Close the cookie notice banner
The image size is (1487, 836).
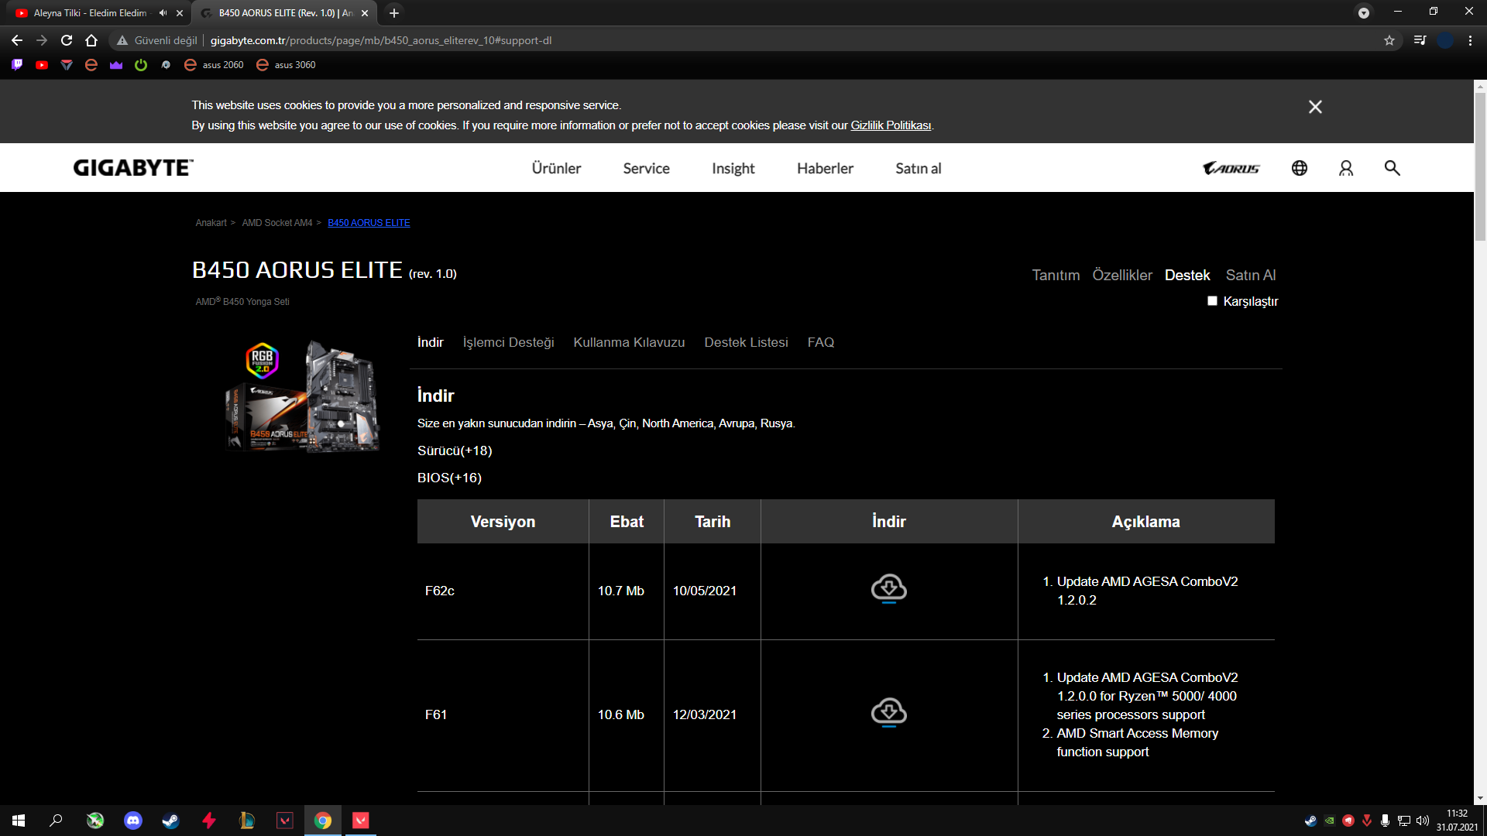coord(1314,107)
